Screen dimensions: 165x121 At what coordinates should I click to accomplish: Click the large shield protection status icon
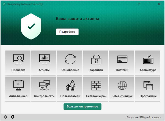coord(31,26)
